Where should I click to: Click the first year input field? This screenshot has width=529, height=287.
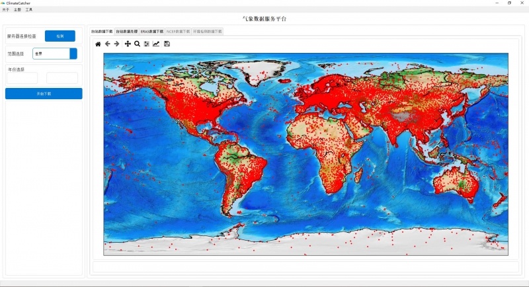coord(22,78)
